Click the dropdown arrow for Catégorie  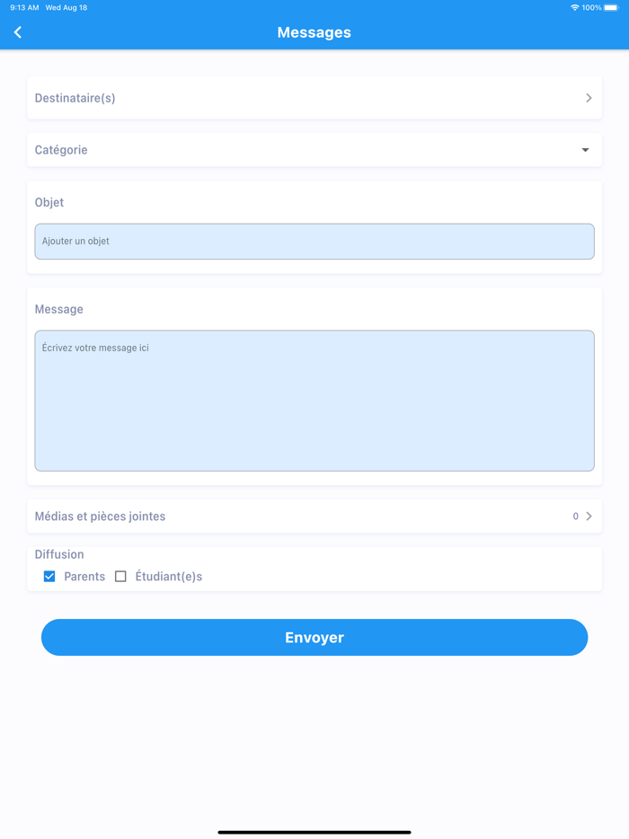[x=585, y=150]
